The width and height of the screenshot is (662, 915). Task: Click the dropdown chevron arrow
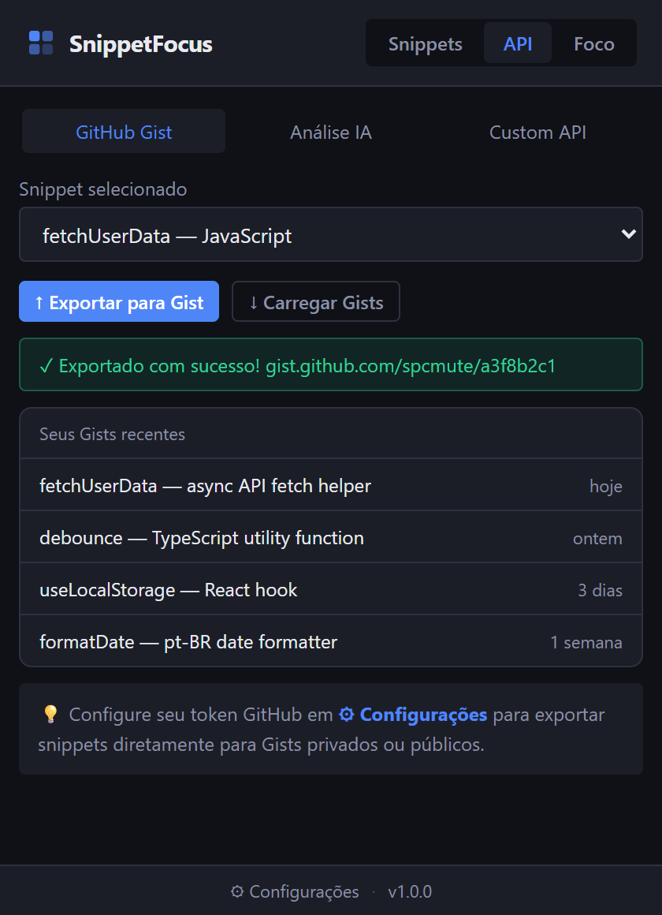[x=628, y=234]
